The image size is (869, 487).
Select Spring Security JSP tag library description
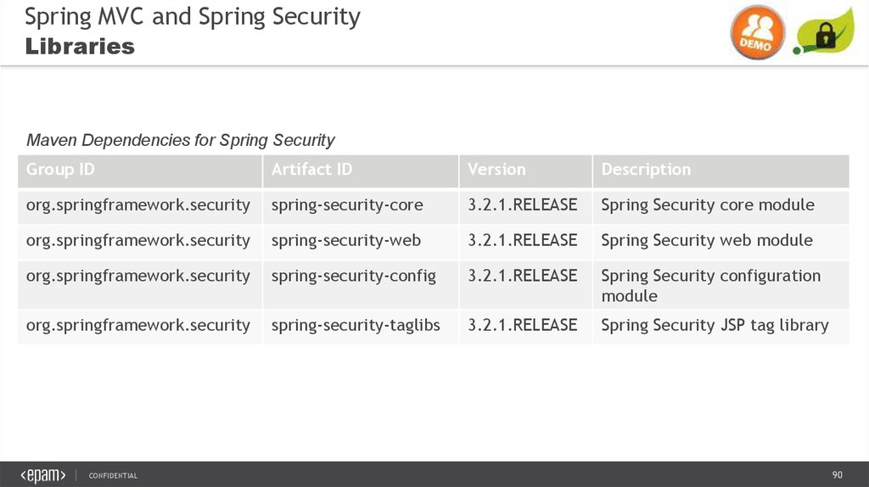click(715, 326)
